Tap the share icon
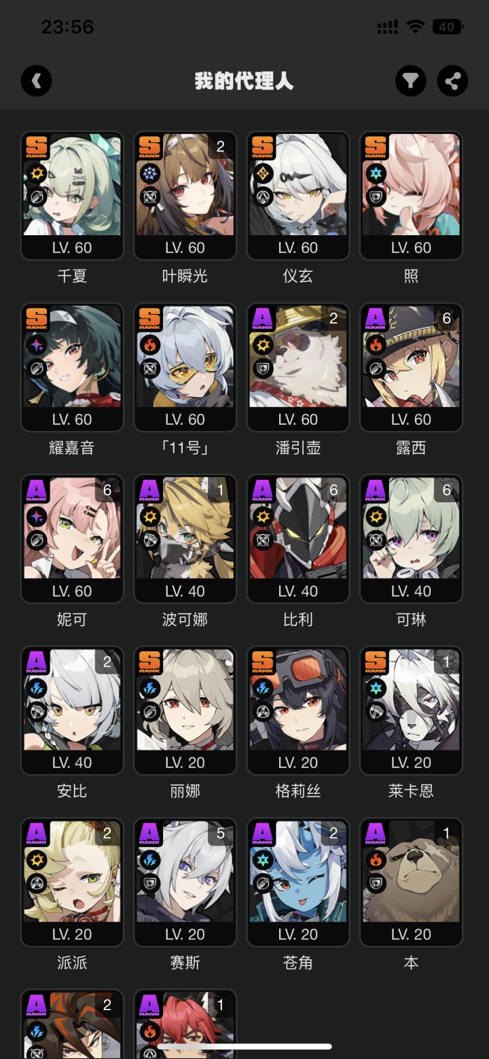This screenshot has width=489, height=1059. tap(452, 82)
